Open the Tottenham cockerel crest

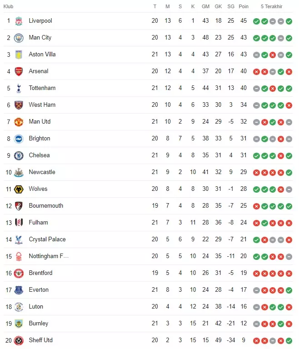pyautogui.click(x=19, y=88)
